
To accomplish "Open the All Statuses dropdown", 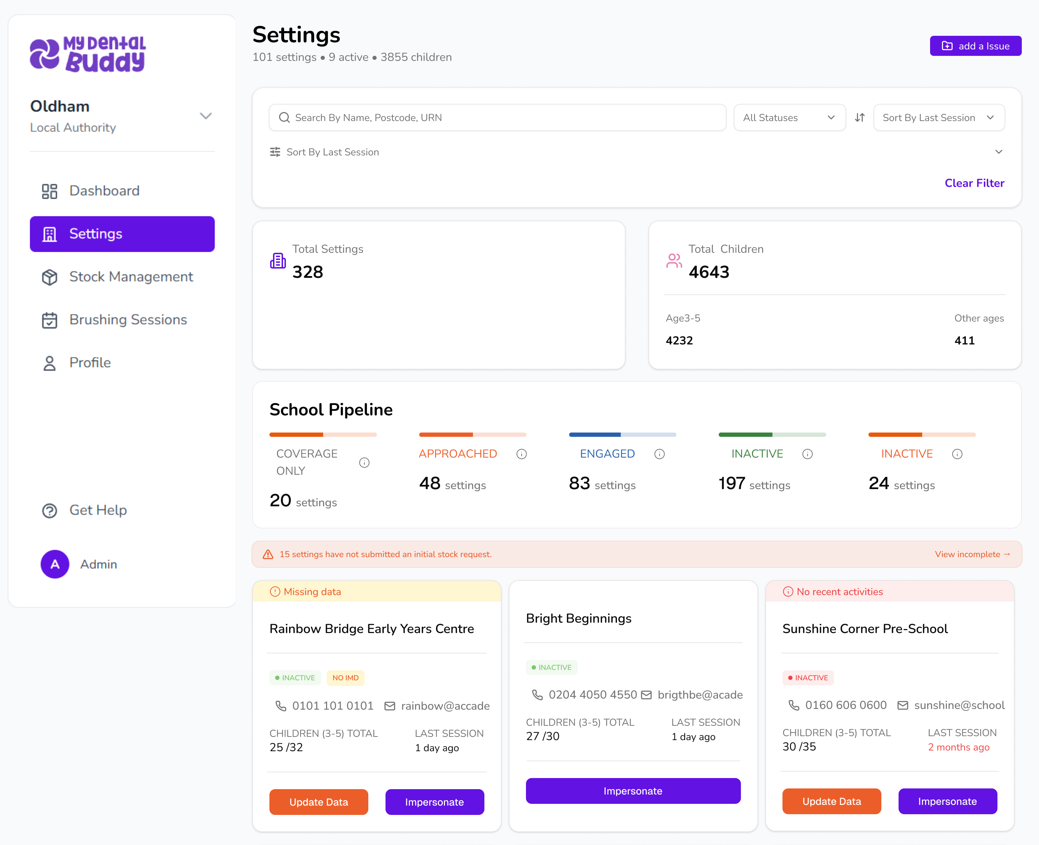I will pos(789,117).
